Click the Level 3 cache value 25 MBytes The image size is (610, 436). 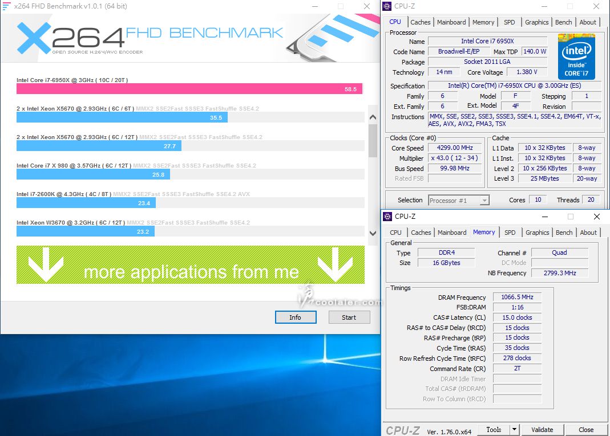[544, 178]
